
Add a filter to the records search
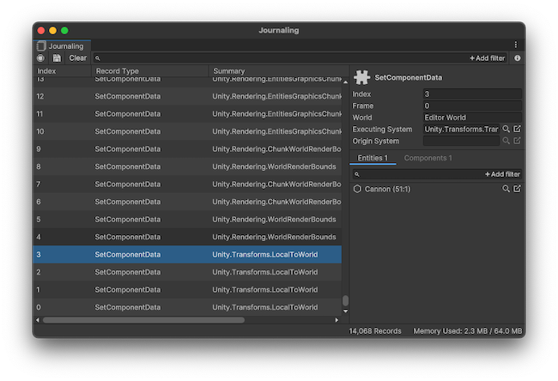coord(487,58)
